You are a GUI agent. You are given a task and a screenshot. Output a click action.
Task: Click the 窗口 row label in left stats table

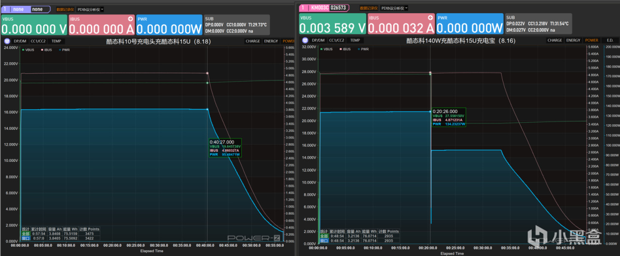click(25, 238)
